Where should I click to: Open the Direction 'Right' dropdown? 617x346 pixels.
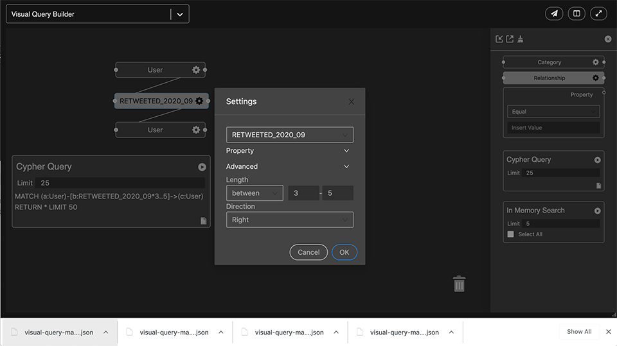(x=289, y=220)
